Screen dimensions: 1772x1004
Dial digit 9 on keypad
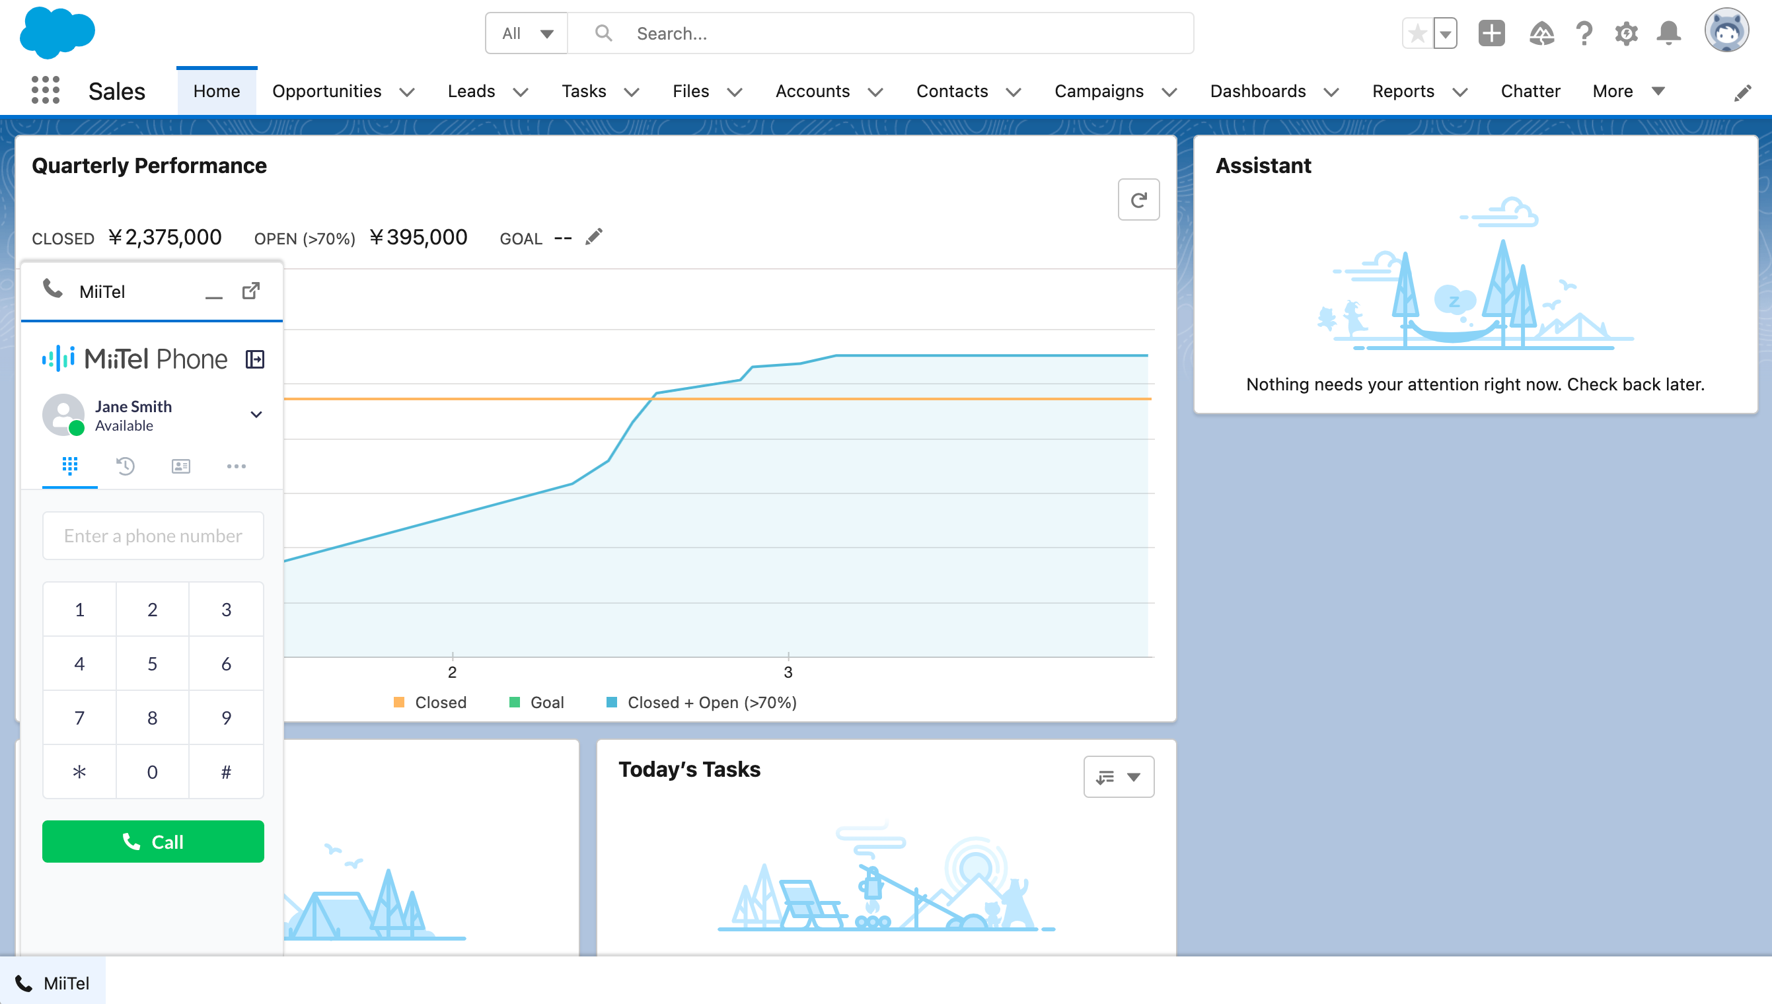[x=226, y=718]
